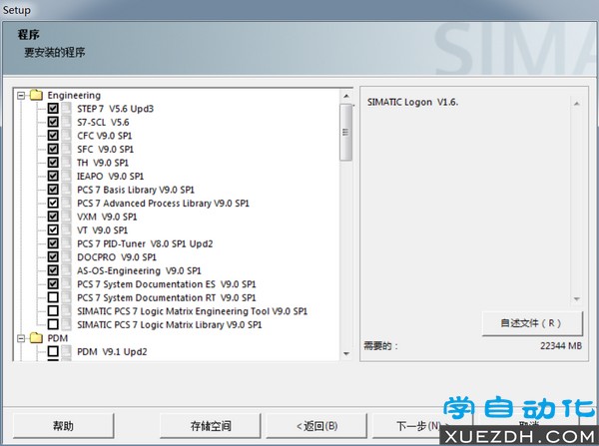Click the document icon beside Advanced Process Library
Image resolution: width=599 pixels, height=446 pixels.
(x=67, y=203)
